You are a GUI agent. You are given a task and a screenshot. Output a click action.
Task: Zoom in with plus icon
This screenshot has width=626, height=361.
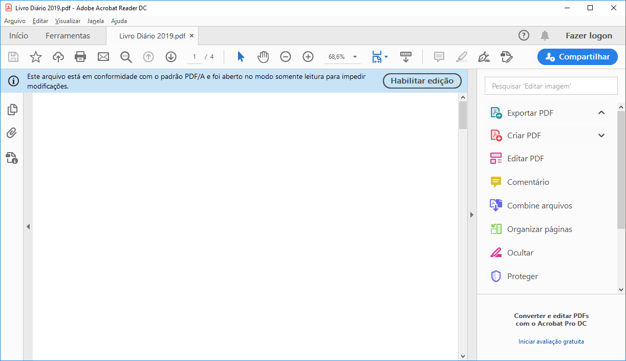pyautogui.click(x=308, y=57)
